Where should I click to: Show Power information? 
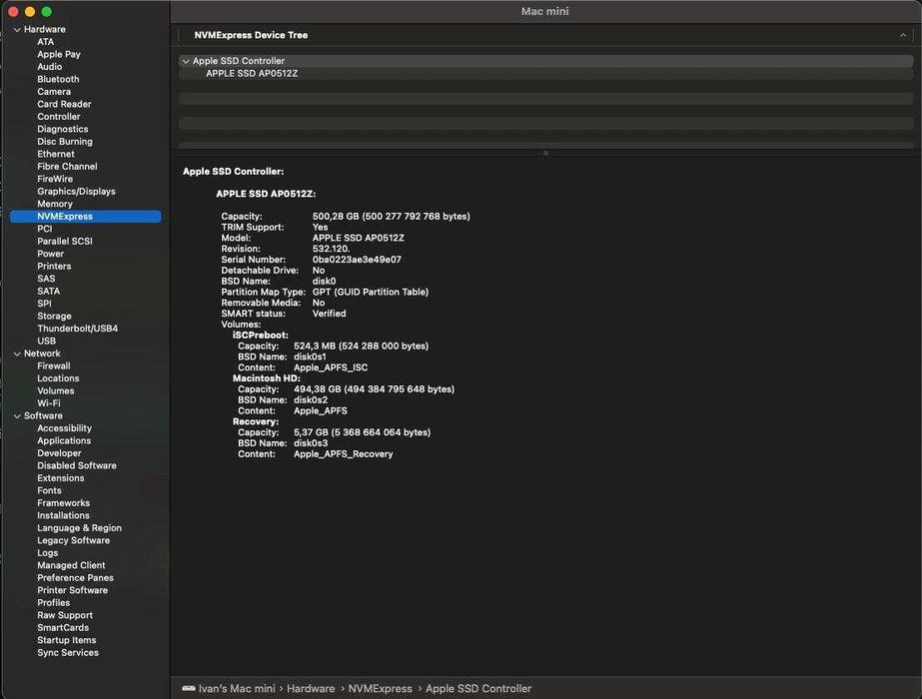(51, 254)
